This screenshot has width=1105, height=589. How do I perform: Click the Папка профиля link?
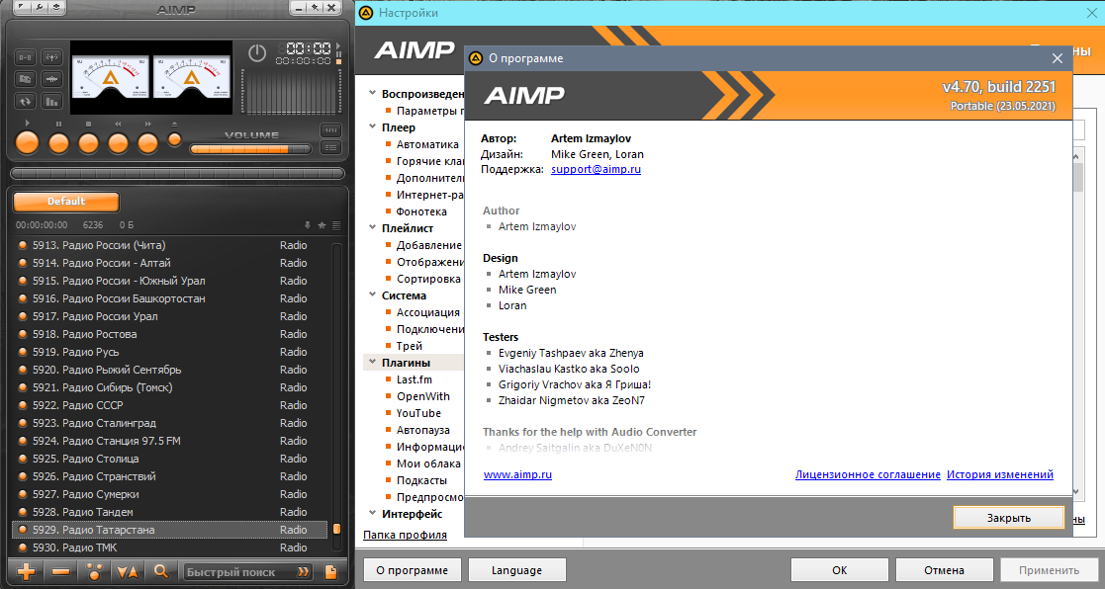(405, 535)
